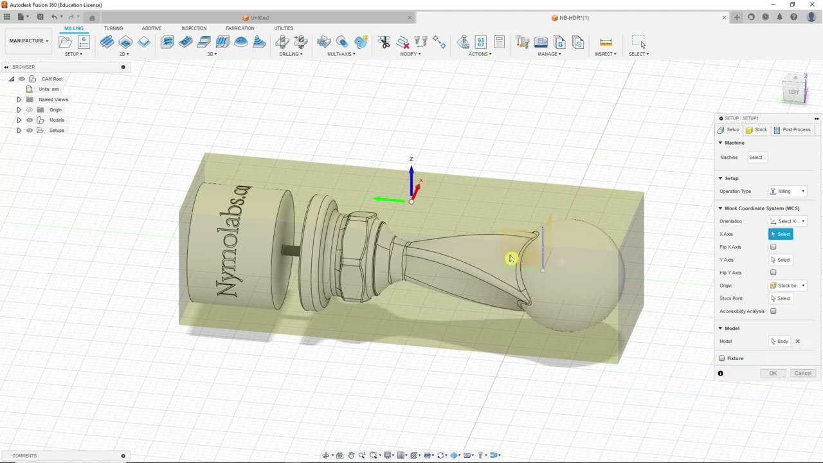Expand the Named Views tree node
Image resolution: width=823 pixels, height=463 pixels.
point(19,100)
